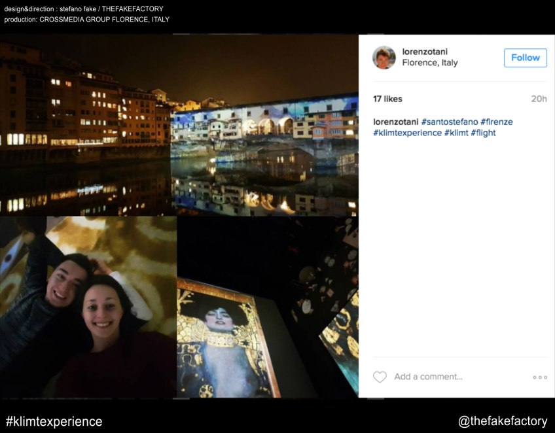Select the #klimt hashtag link
This screenshot has height=433, width=555.
click(456, 133)
